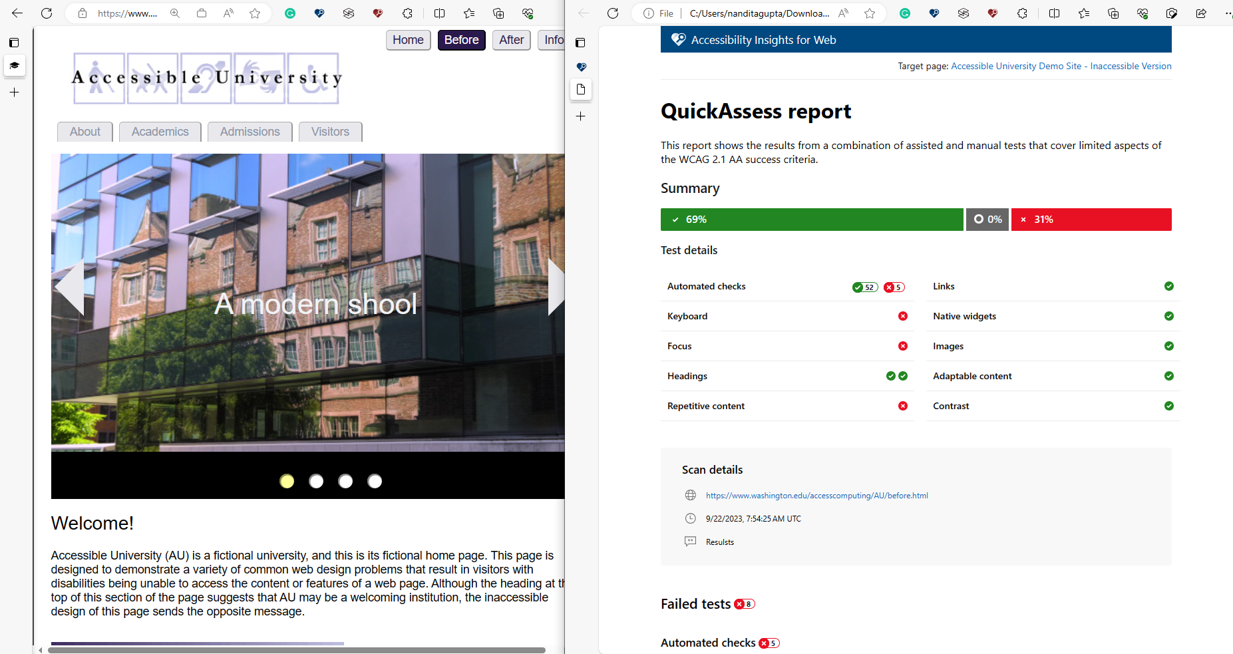Click the Before button on university page

[x=461, y=40]
